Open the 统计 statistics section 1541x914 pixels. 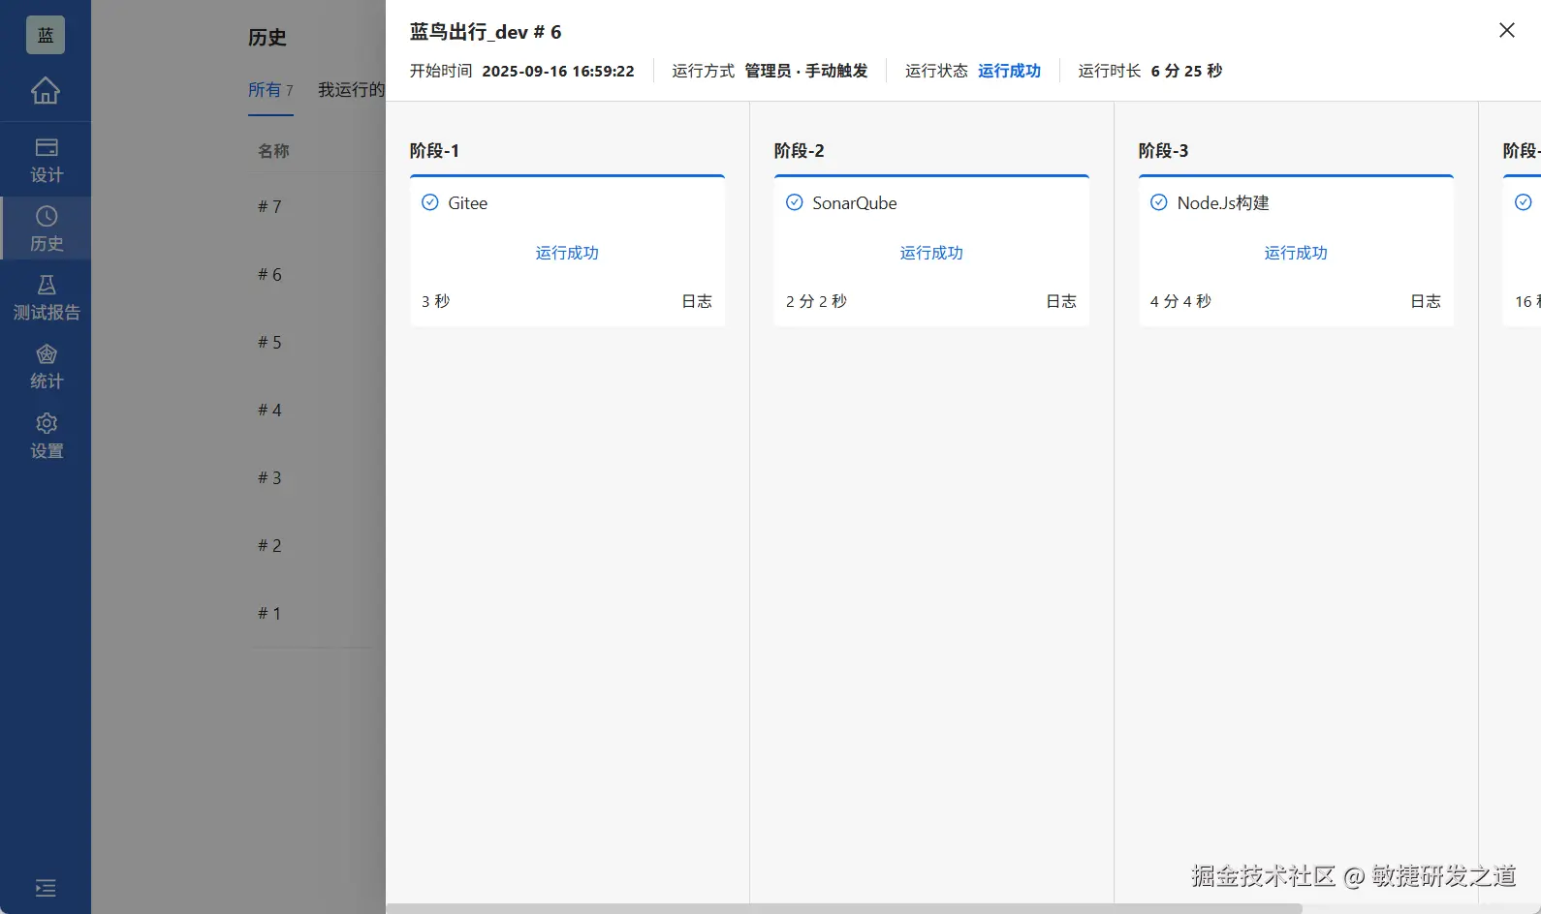46,367
